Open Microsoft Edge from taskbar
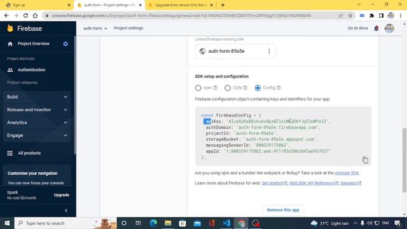Screen dimensions: 407x229 click(153, 223)
